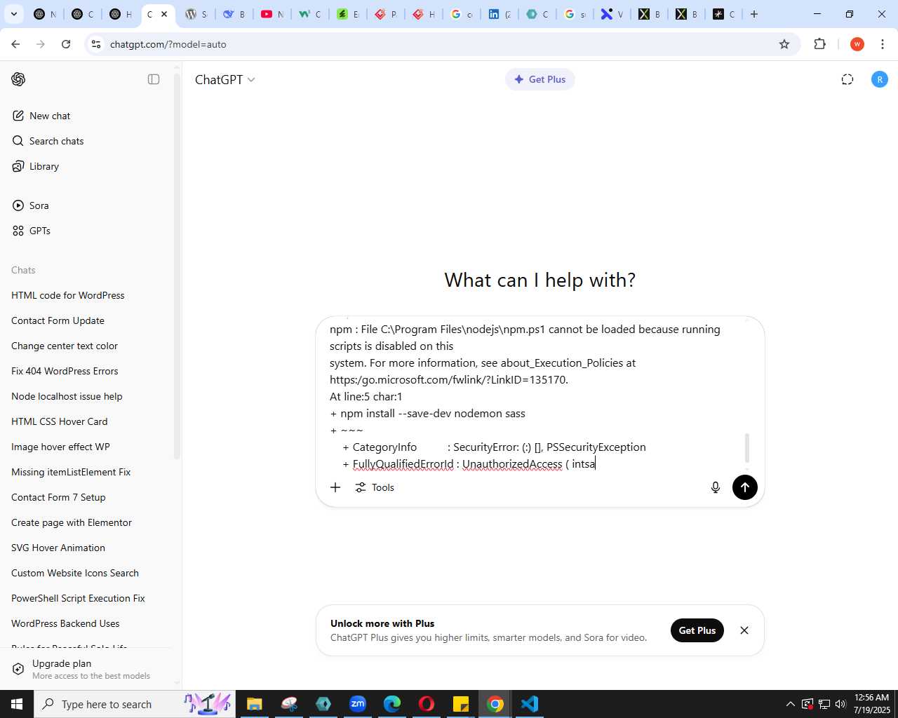Open Opera from the taskbar

coord(427,704)
